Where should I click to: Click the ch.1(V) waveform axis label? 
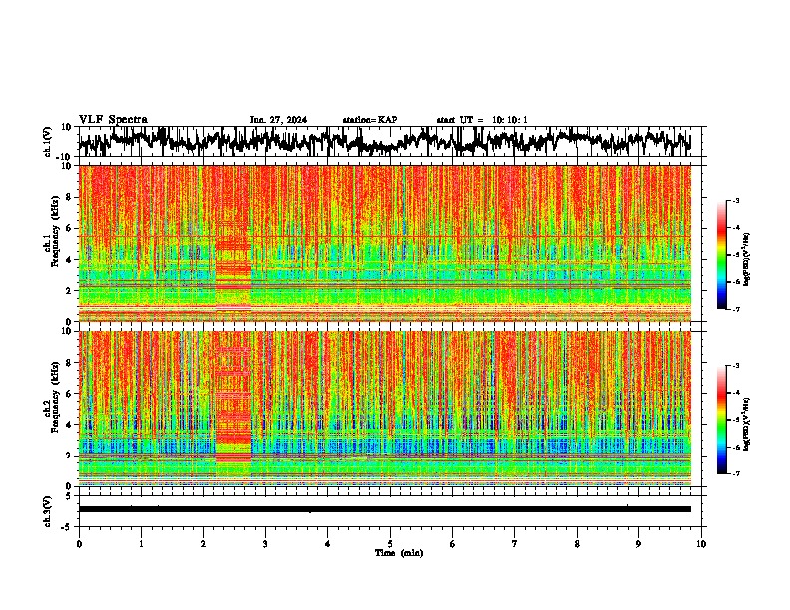click(x=49, y=142)
